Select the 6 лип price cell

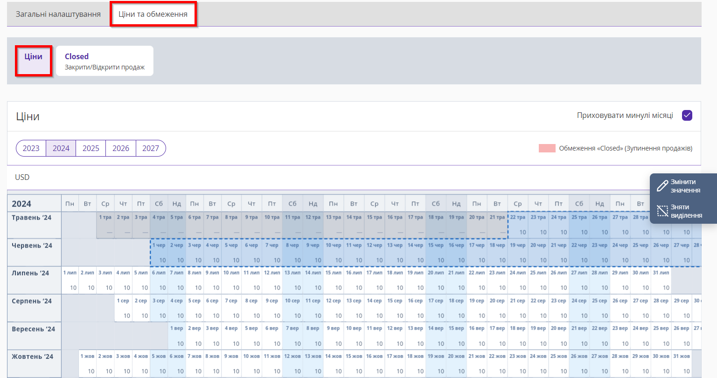[159, 280]
